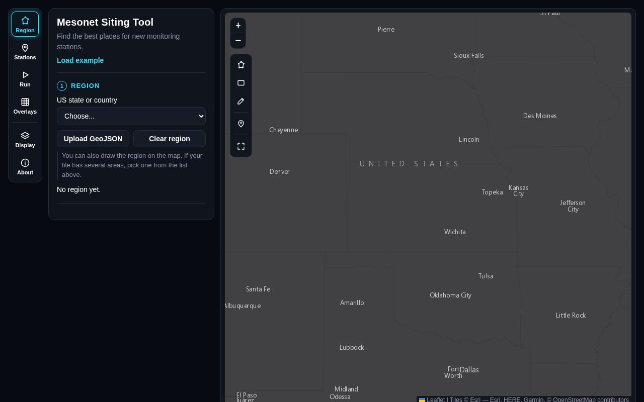Click the Cheyenne label on the map
Viewport: 644px width, 402px height.
283,130
